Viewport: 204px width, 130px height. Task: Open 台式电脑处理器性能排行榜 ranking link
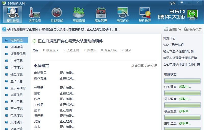pos(182,65)
